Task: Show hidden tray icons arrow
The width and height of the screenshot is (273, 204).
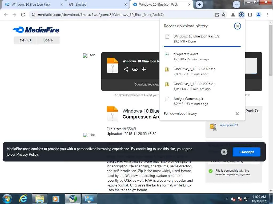Action: [x=227, y=199]
